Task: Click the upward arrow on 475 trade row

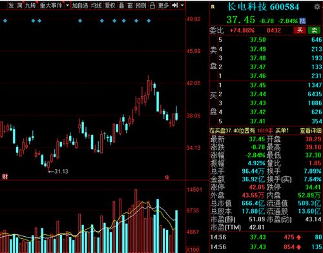Action: point(298,238)
